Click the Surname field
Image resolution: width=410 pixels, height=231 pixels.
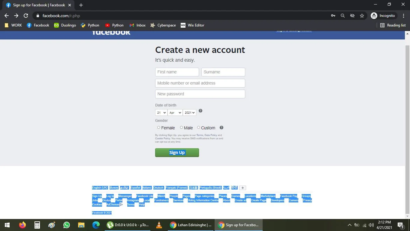pos(223,72)
